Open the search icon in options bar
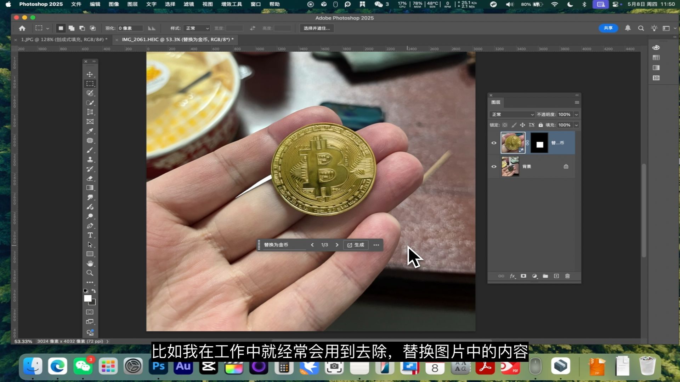The height and width of the screenshot is (382, 680). 641,28
